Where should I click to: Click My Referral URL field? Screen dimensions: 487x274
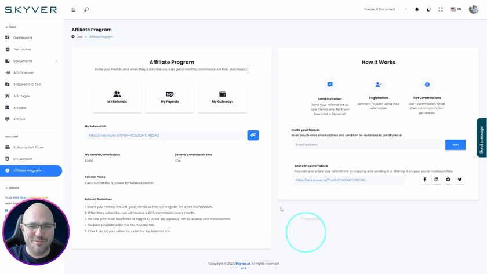165,136
